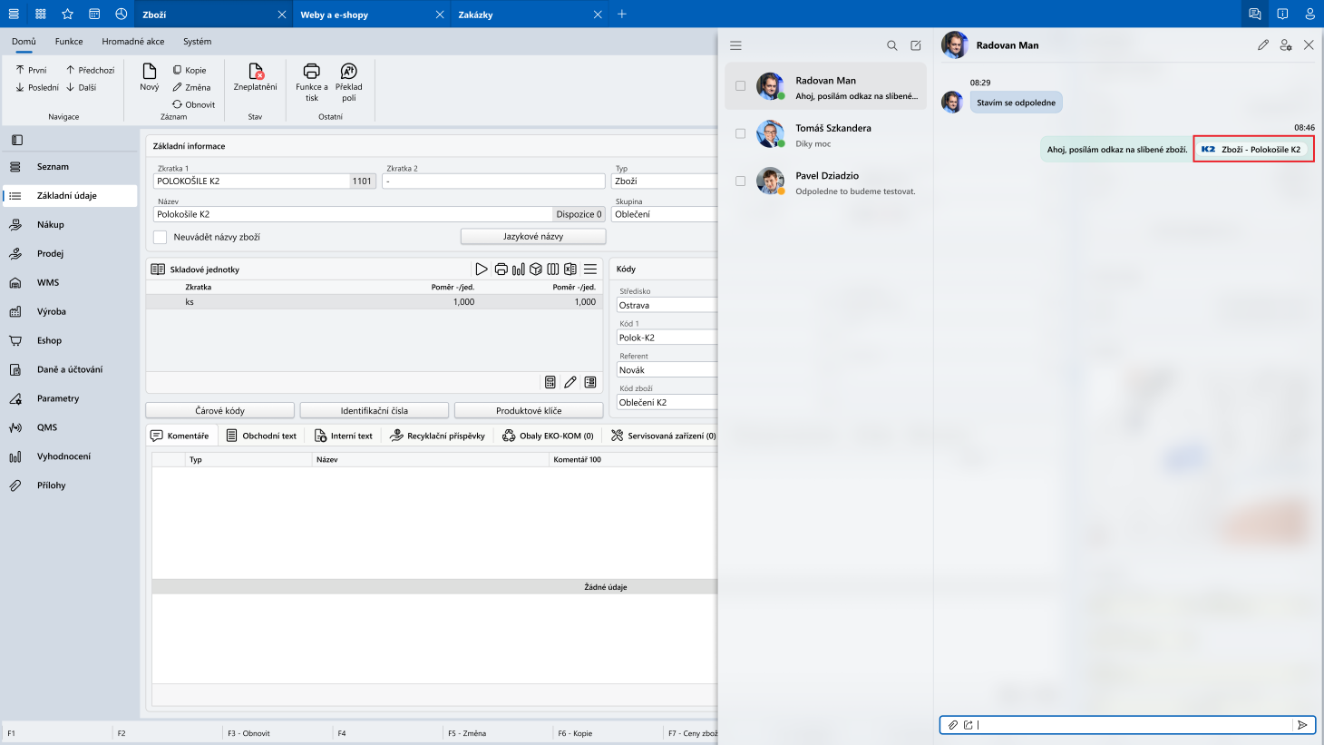Image resolution: width=1324 pixels, height=745 pixels.
Task: Click the print icon in Skladové jednotky toolbar
Action: point(501,270)
